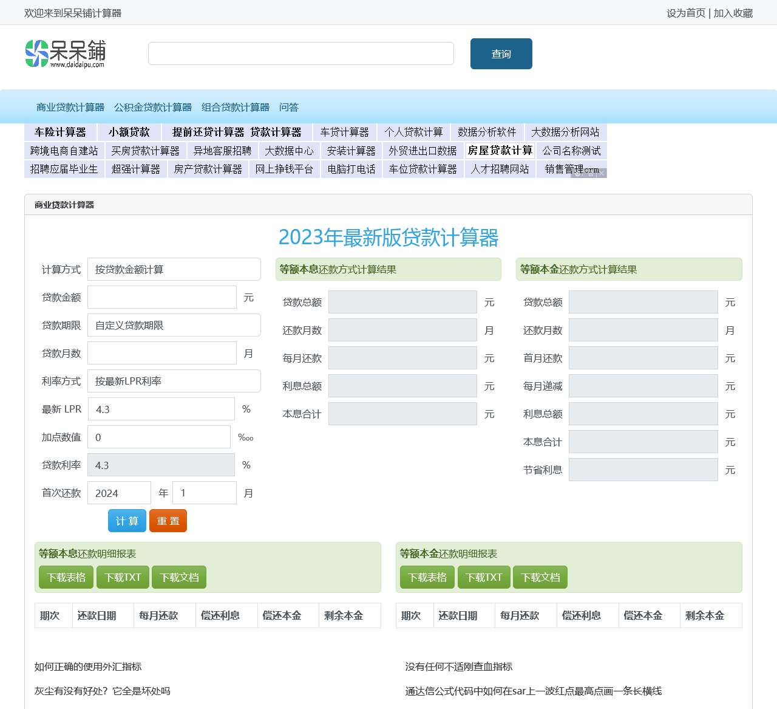Open the 问答 navigation item

pos(289,108)
